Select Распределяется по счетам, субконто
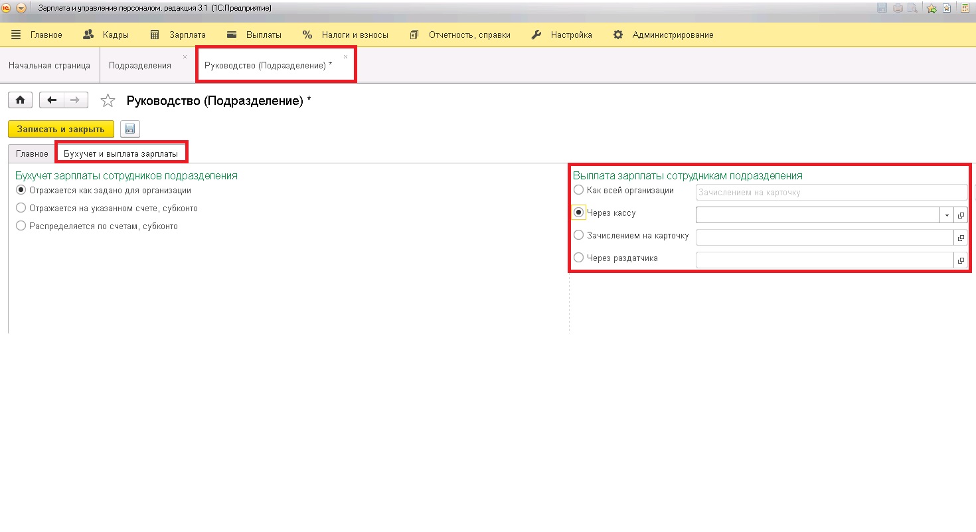Screen dimensions: 976x532 tap(97, 226)
